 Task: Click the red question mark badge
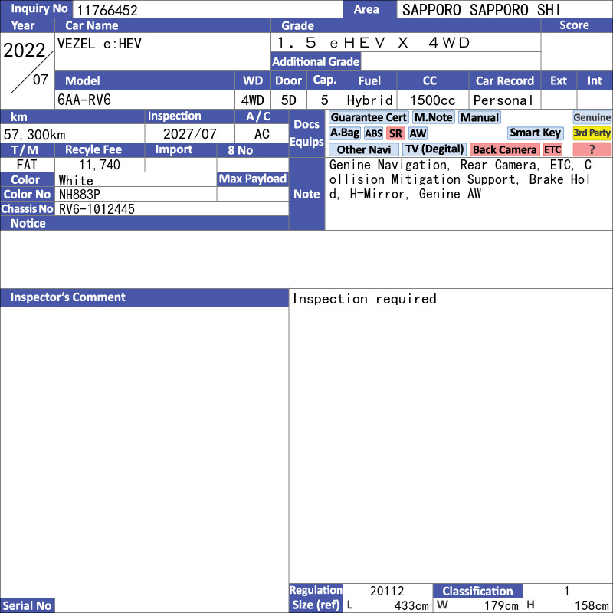592,149
